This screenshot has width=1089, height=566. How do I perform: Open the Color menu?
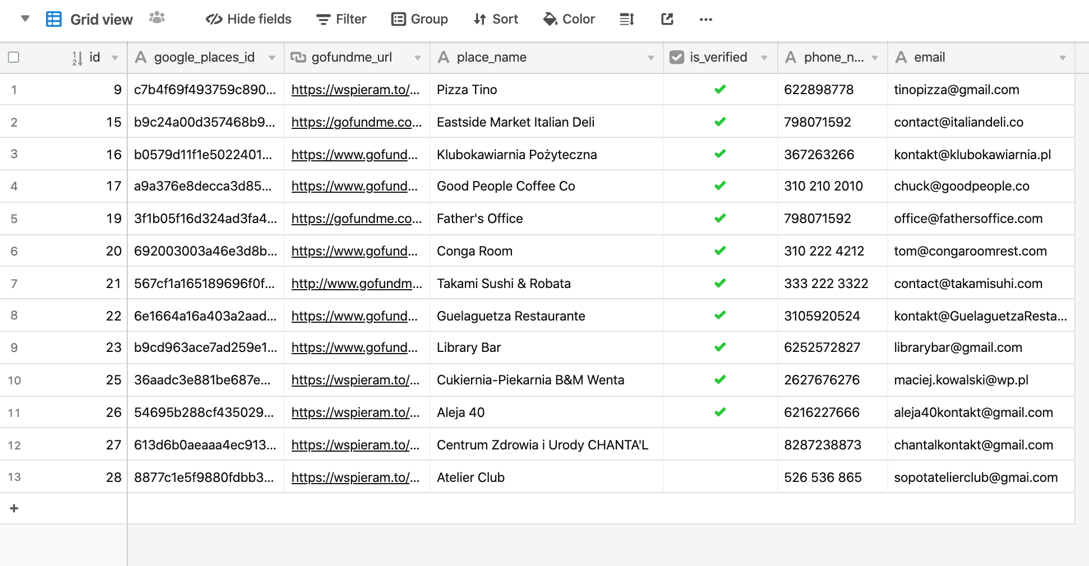coord(569,19)
